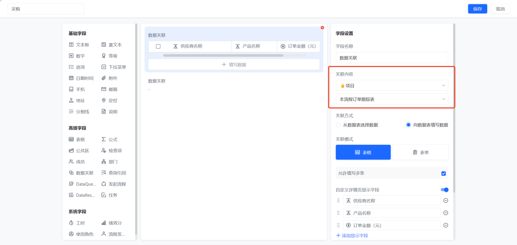This screenshot has height=245, width=517.
Task: Remove 订单金额（元） from display fields
Action: pyautogui.click(x=446, y=225)
